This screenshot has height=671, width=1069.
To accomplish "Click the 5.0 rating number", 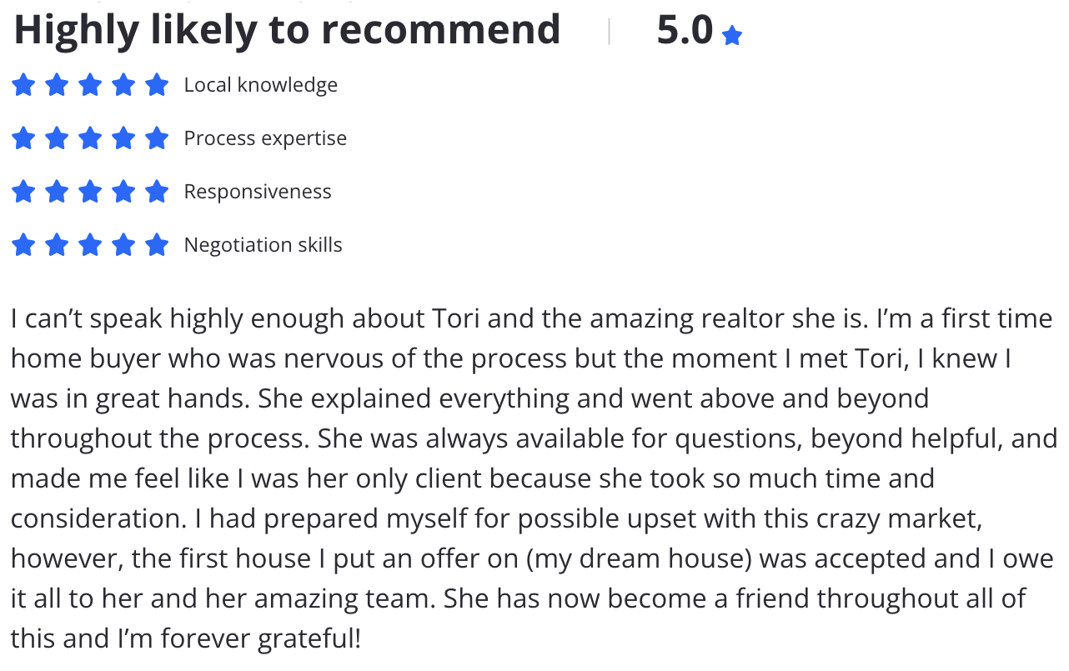I will (x=685, y=32).
